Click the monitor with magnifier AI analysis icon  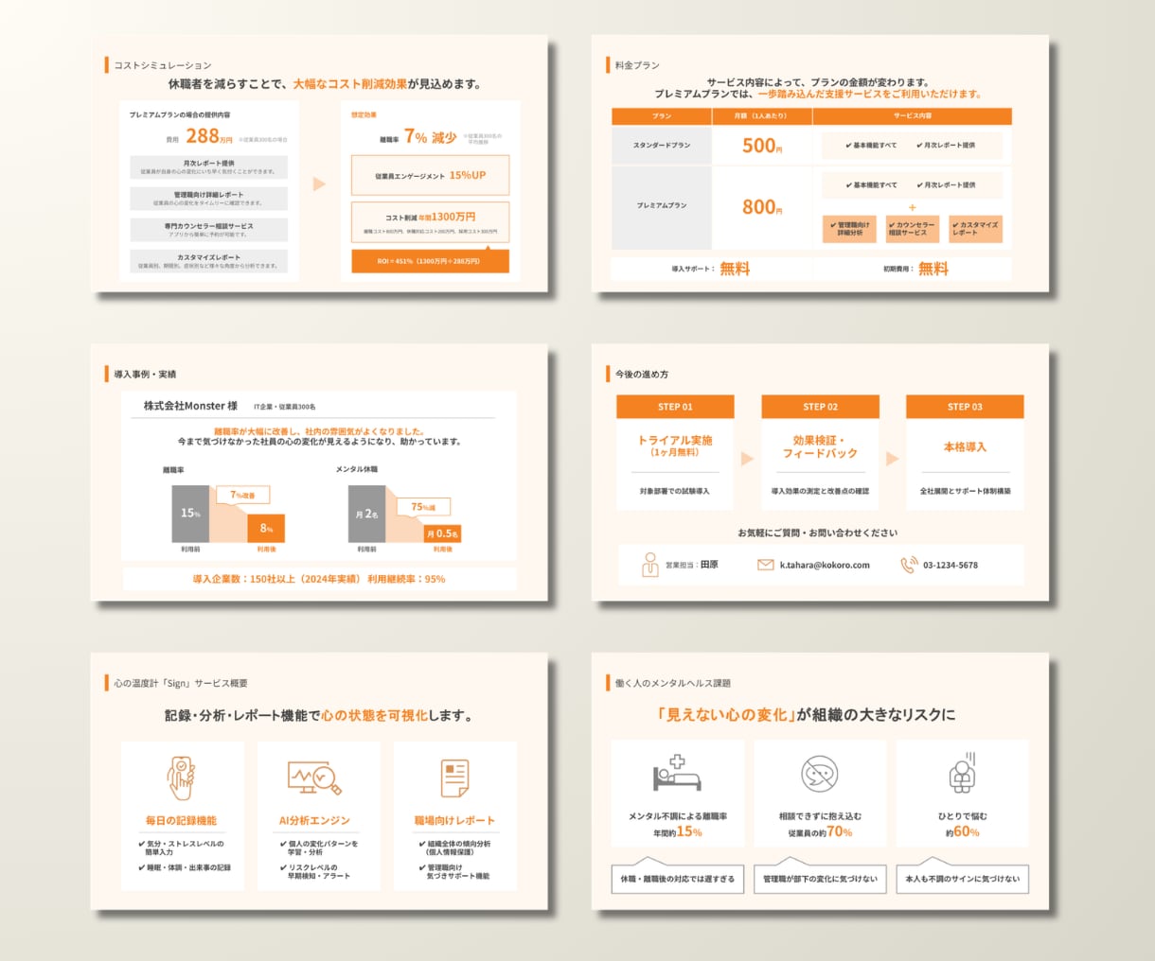(x=314, y=778)
